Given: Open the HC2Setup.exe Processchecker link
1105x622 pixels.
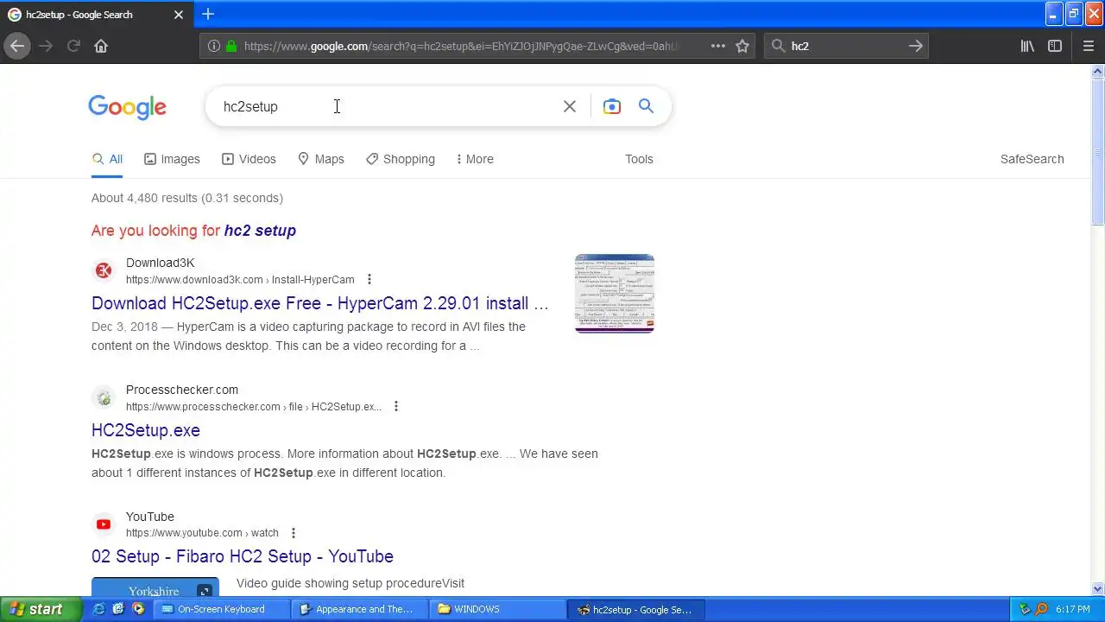Looking at the screenshot, I should coord(146,430).
